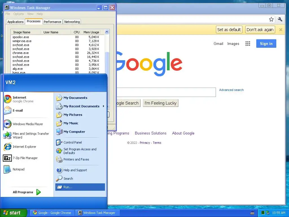Click the Run... entry
289x217 pixels.
point(80,187)
